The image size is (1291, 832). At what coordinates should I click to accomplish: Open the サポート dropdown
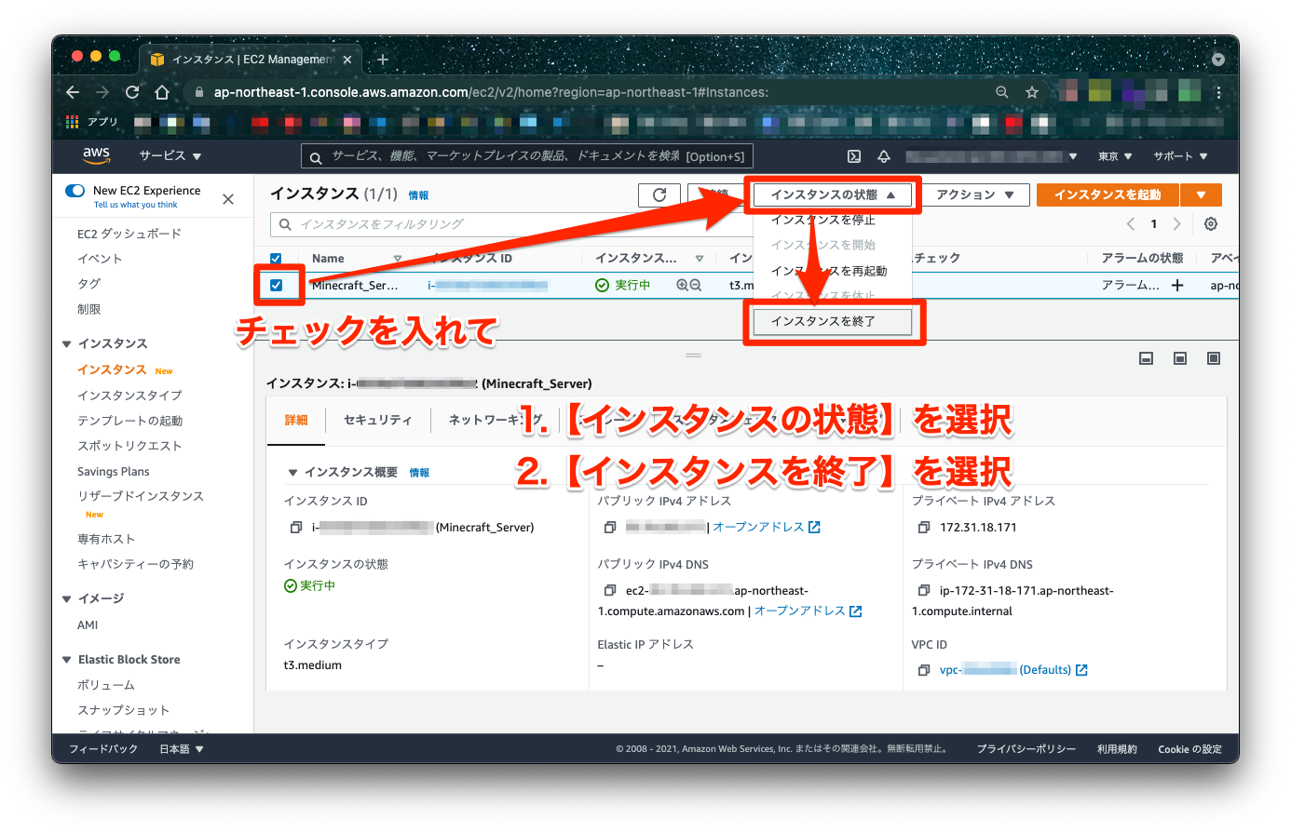pos(1180,156)
